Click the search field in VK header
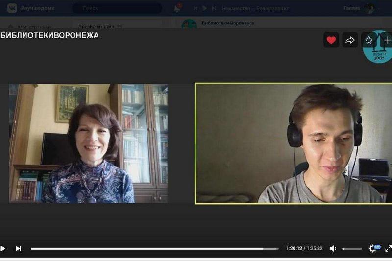 tap(118, 8)
